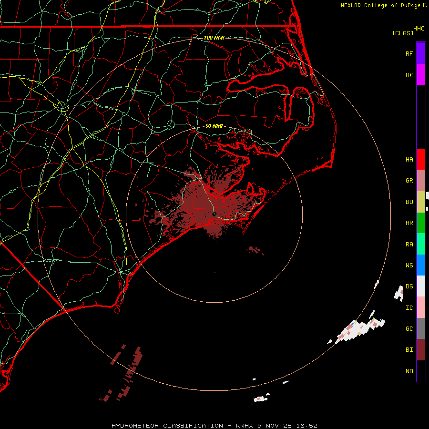Click the dark red BI legend swatch

click(x=421, y=350)
